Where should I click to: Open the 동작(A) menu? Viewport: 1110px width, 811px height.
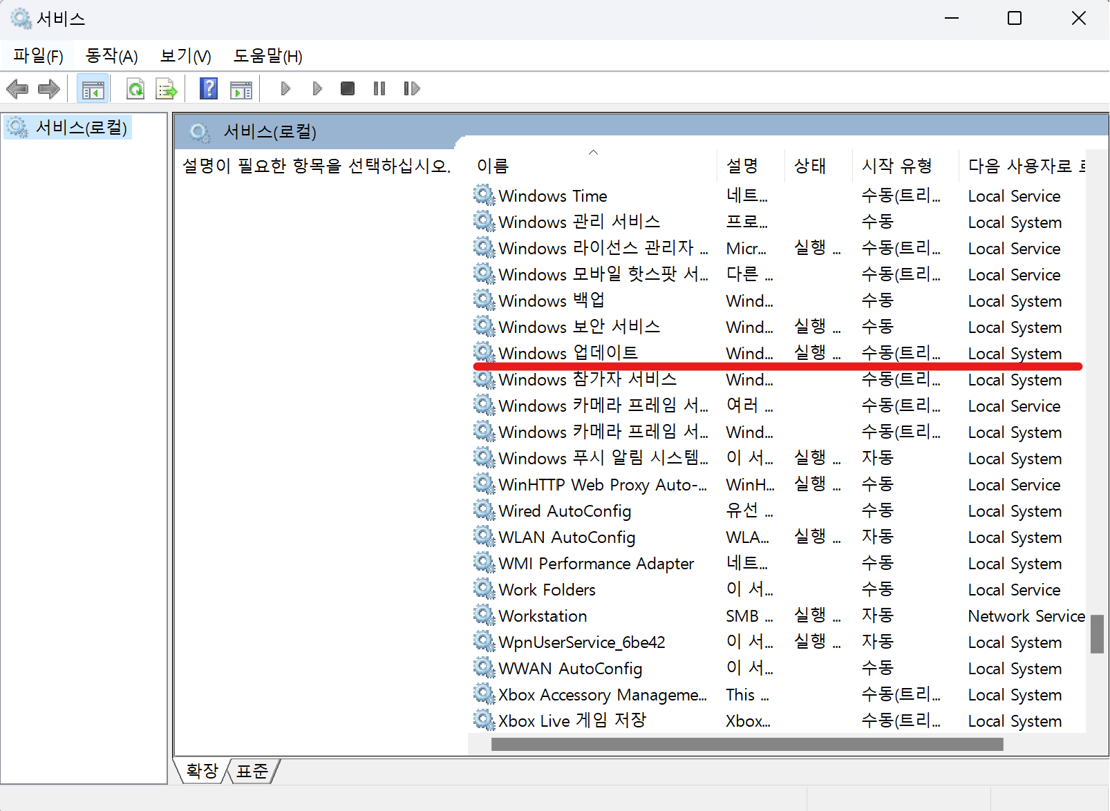click(112, 56)
